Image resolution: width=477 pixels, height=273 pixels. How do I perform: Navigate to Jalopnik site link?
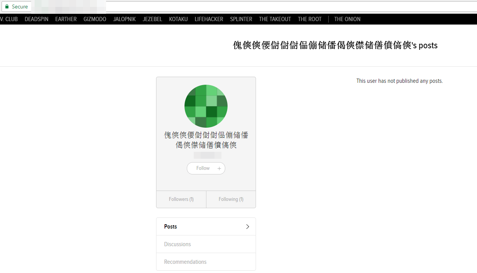tap(125, 19)
